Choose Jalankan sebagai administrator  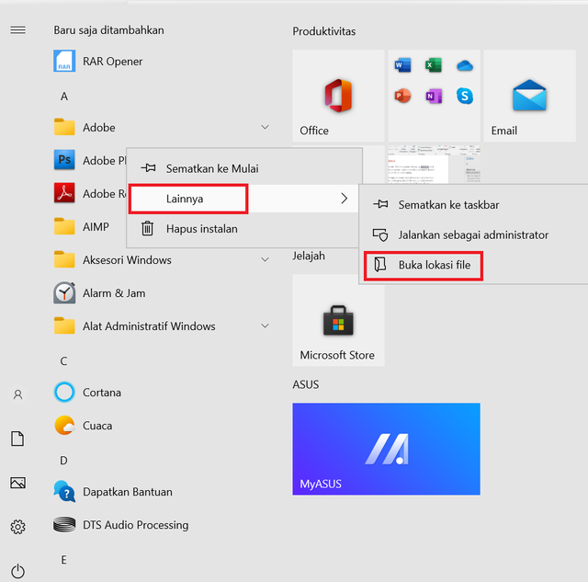click(x=472, y=235)
